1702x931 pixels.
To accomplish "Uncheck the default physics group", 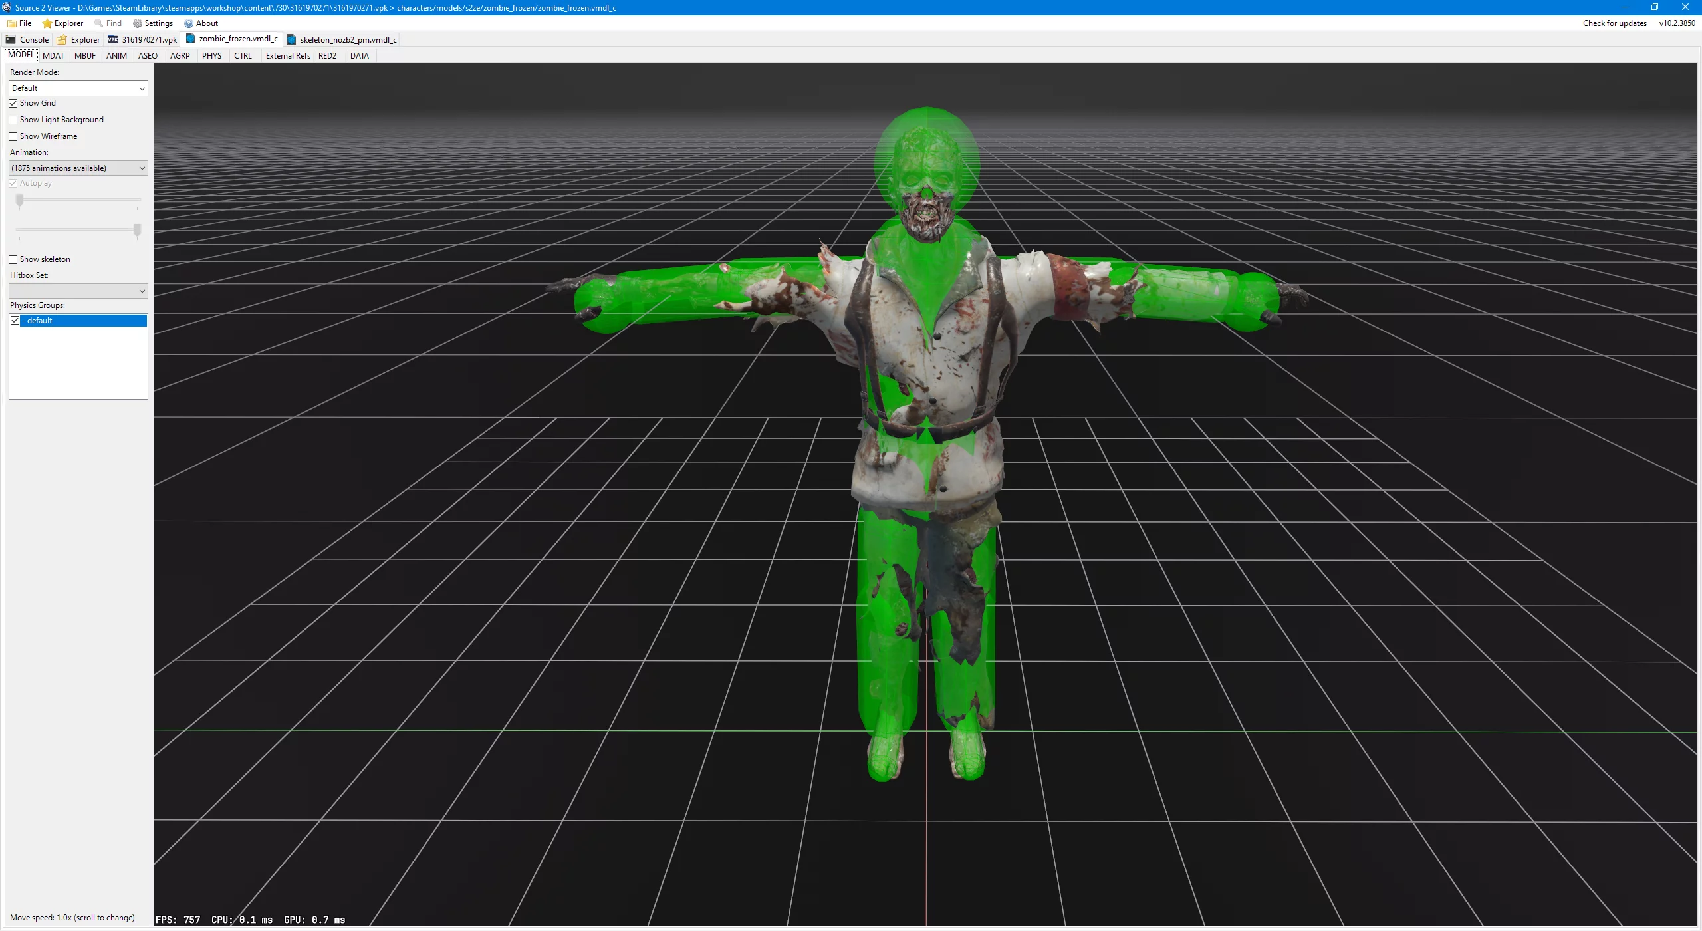I will [15, 321].
